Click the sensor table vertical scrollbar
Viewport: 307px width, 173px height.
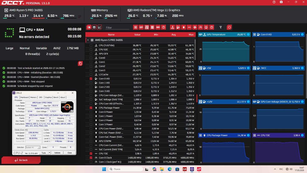[x=195, y=50]
